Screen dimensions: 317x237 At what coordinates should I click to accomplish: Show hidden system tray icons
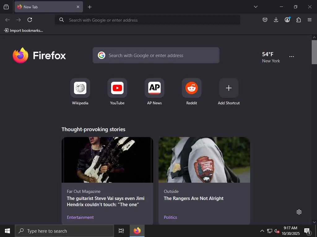[262, 231]
